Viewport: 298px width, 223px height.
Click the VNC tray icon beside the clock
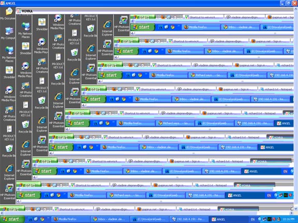pyautogui.click(x=270, y=219)
